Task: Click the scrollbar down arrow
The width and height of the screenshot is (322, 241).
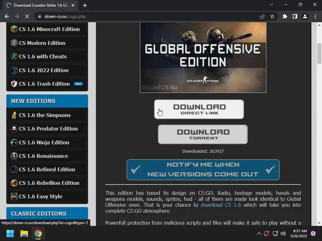Action: coord(319,223)
